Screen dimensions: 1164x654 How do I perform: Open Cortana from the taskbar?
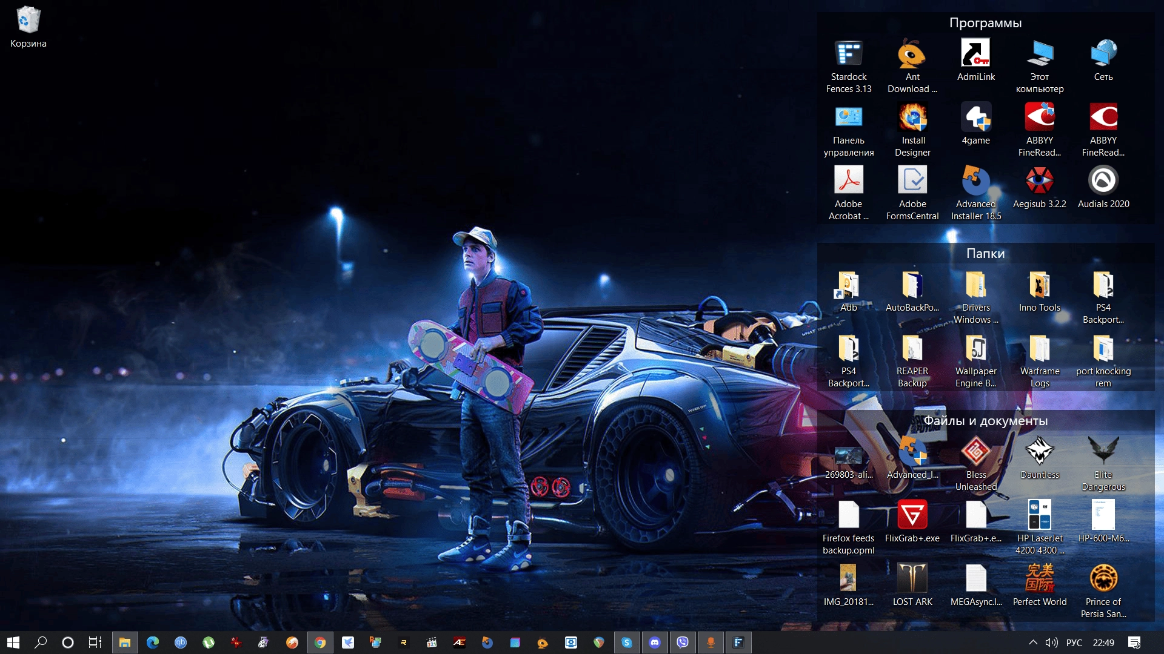pos(68,642)
